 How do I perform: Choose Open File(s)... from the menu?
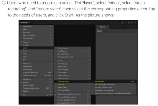pos(37,26)
